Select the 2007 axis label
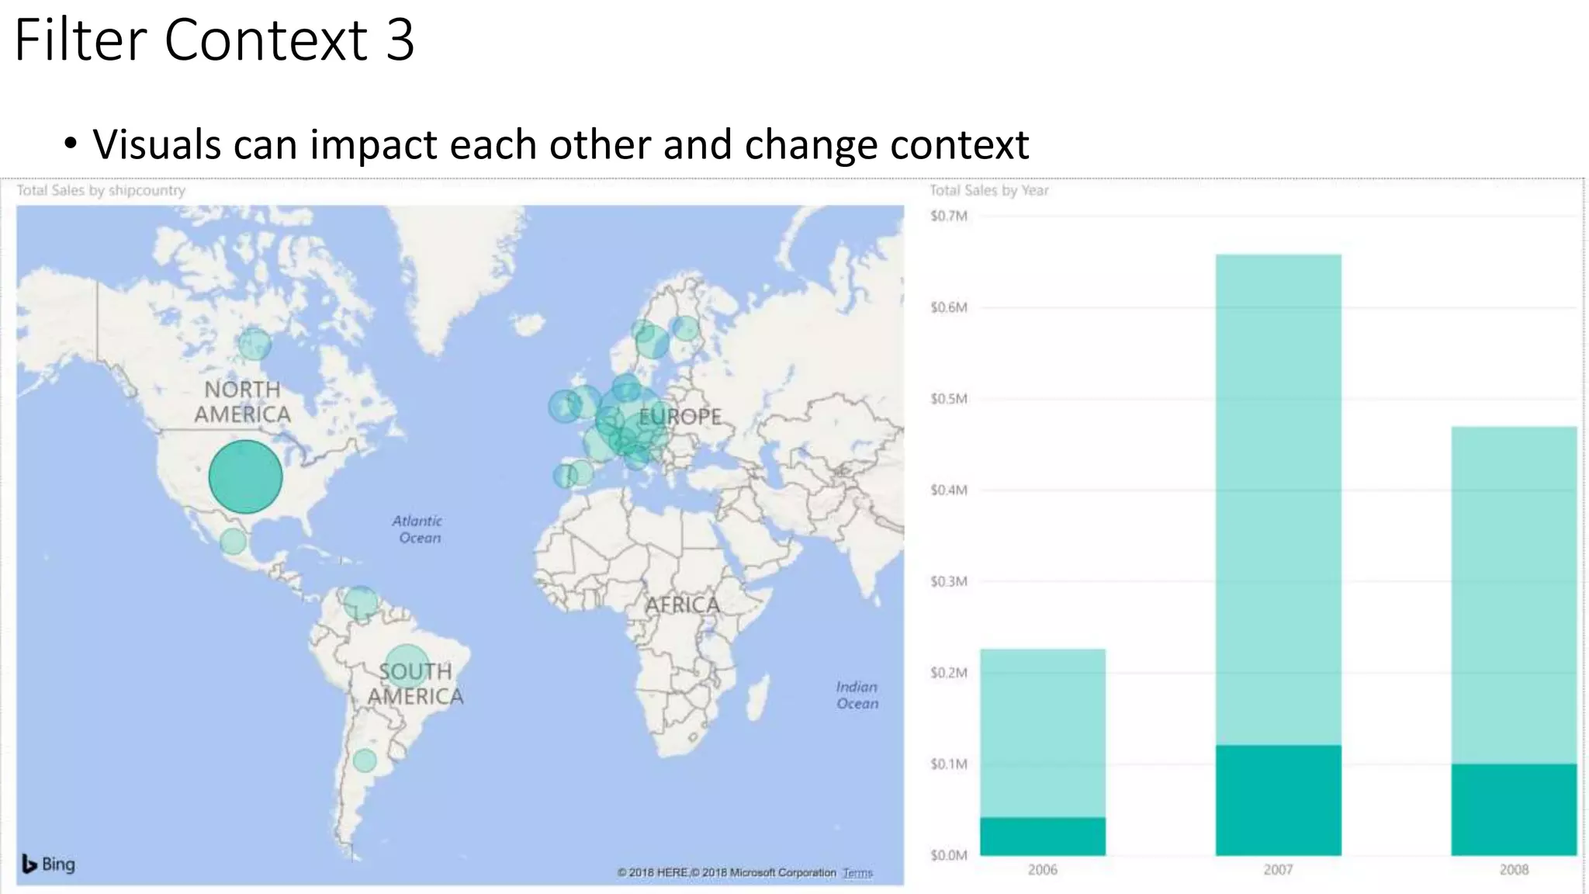This screenshot has height=894, width=1589. coord(1278,870)
